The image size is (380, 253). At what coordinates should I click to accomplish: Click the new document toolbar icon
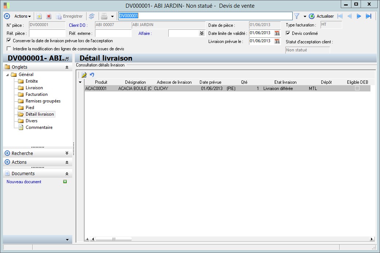39,16
